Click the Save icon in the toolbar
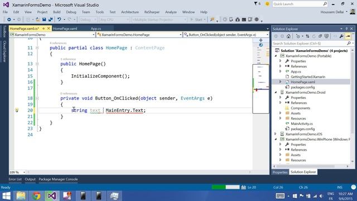 pos(44,20)
